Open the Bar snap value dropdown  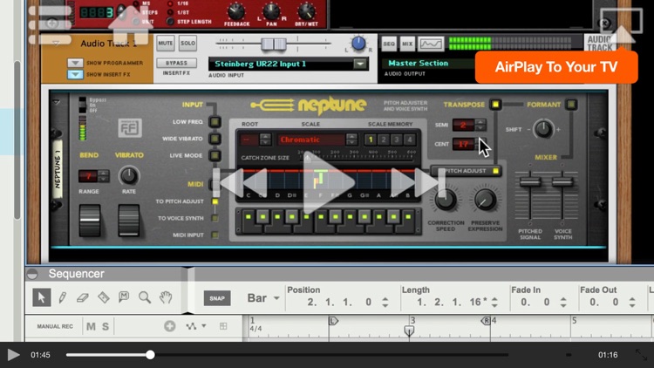(x=276, y=298)
